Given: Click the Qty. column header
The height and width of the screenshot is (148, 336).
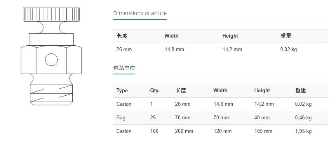Looking at the screenshot, I should click(x=155, y=91).
